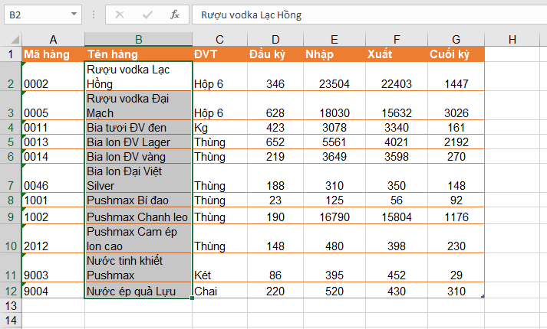Open the Name Box dropdown arrow

[74, 15]
